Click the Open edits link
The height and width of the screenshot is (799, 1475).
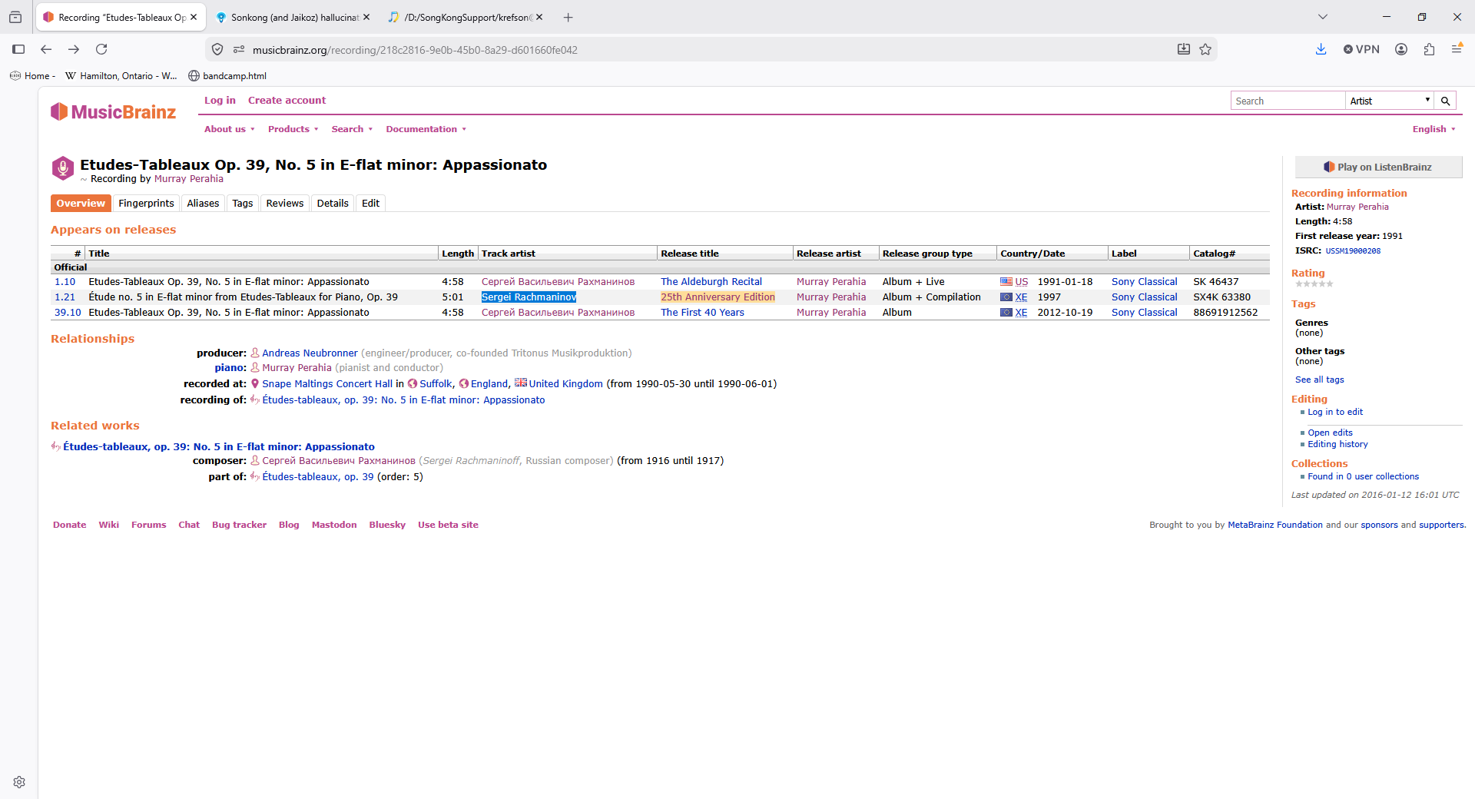point(1330,433)
